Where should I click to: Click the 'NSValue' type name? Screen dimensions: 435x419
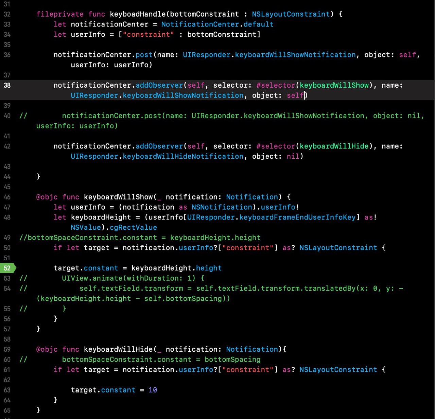86,228
